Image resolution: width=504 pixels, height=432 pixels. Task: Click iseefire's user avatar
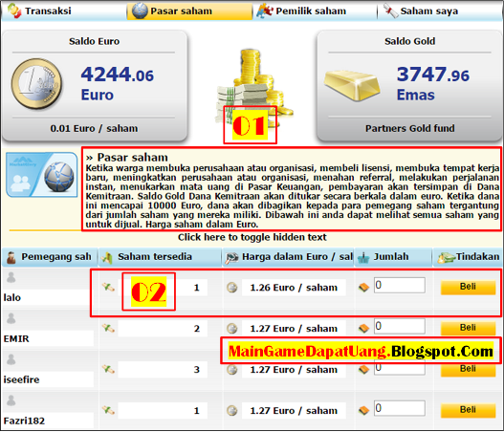[x=11, y=359]
